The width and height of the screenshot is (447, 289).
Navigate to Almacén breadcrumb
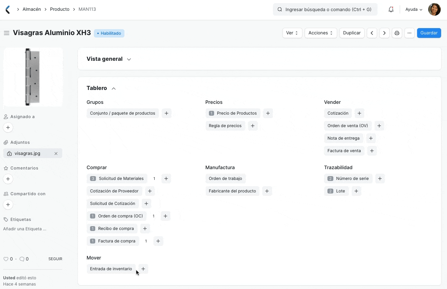32,9
